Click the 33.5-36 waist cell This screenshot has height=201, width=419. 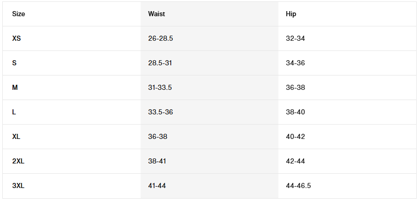(161, 112)
